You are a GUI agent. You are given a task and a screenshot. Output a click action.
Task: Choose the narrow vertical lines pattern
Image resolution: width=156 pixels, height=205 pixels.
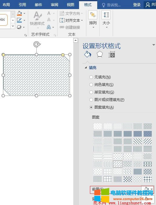(x=118, y=149)
